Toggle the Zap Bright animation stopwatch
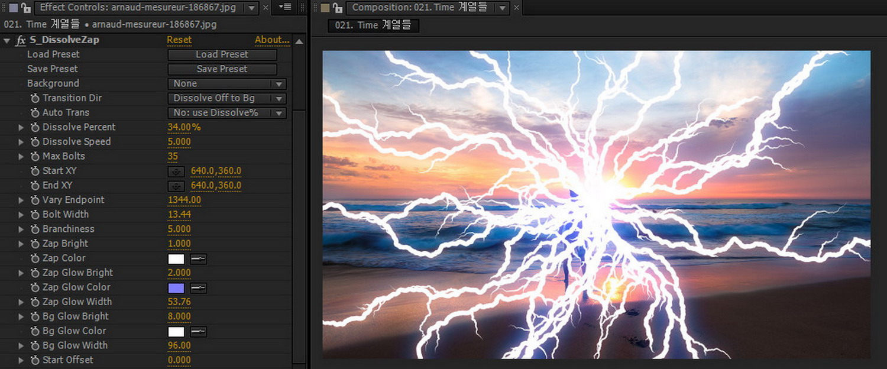This screenshot has width=887, height=369. (35, 244)
